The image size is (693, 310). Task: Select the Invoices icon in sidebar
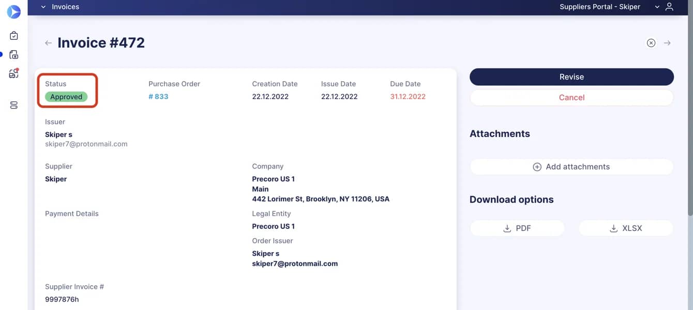(x=13, y=54)
